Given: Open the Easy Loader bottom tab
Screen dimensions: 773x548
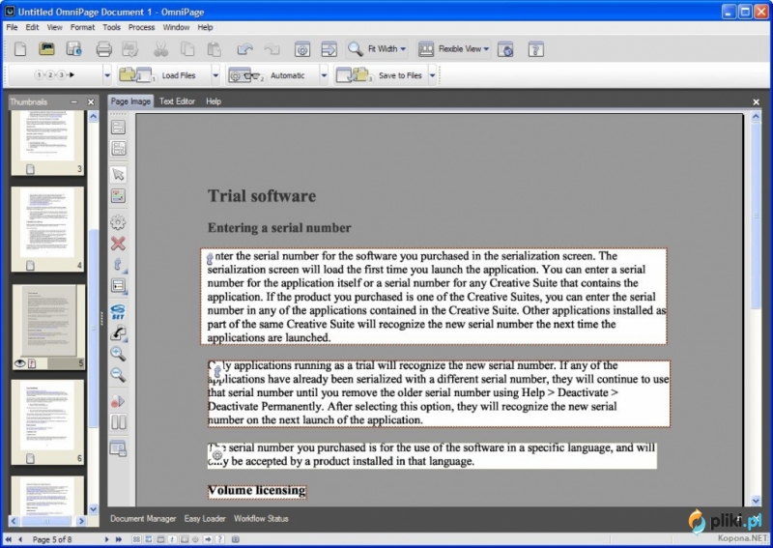Looking at the screenshot, I should tap(205, 518).
